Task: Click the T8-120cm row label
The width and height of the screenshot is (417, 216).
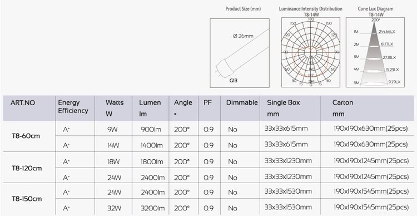Action: pos(27,169)
